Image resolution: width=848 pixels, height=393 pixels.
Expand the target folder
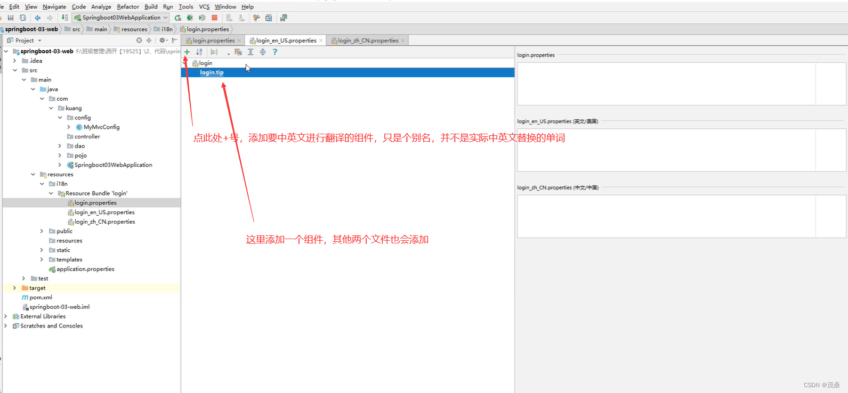[x=15, y=288]
